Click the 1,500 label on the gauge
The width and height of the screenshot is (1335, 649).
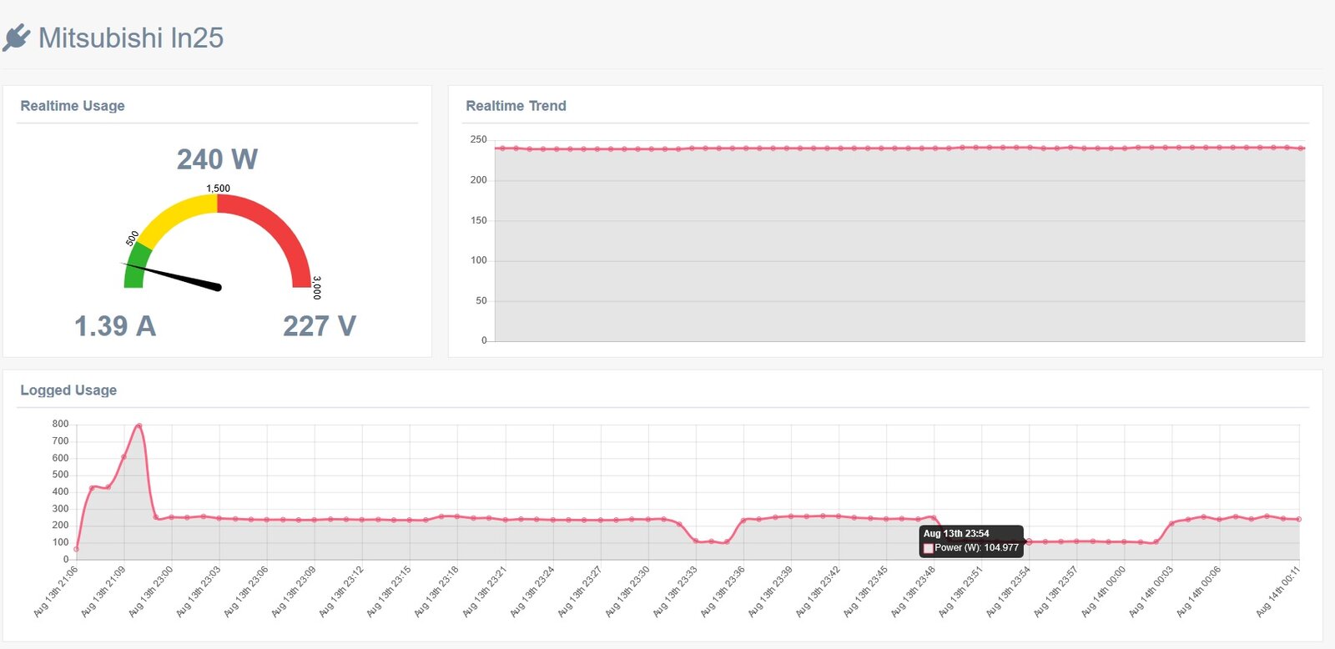(218, 189)
